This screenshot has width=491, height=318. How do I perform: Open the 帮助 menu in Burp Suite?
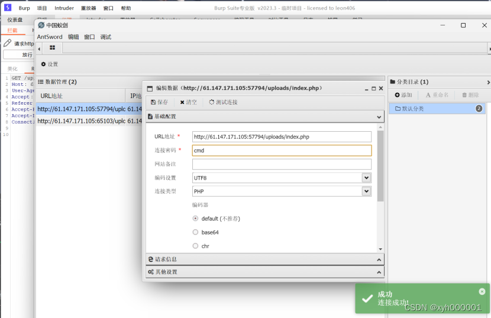pyautogui.click(x=126, y=8)
